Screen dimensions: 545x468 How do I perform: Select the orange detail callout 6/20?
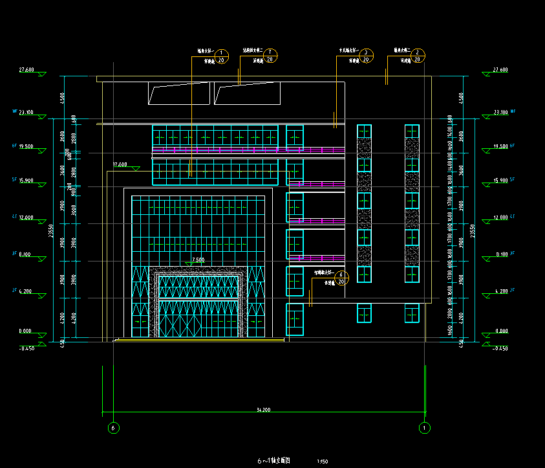coord(343,278)
